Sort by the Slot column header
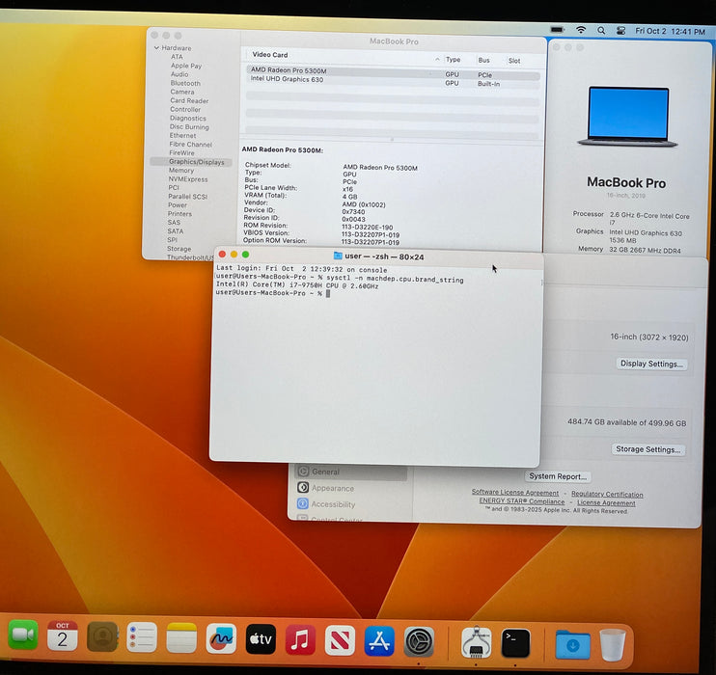716x675 pixels. [514, 61]
